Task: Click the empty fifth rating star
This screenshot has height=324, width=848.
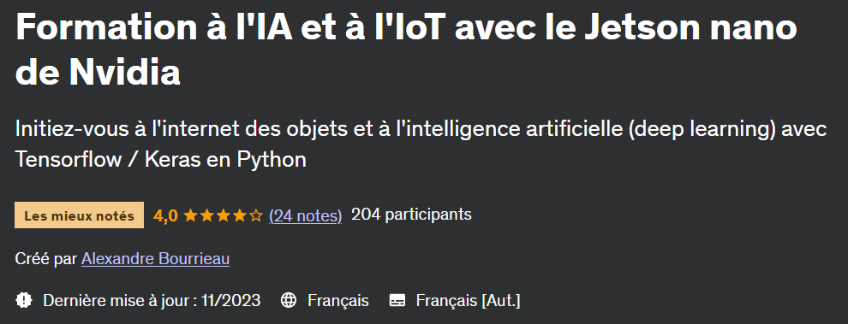Action: pyautogui.click(x=256, y=216)
